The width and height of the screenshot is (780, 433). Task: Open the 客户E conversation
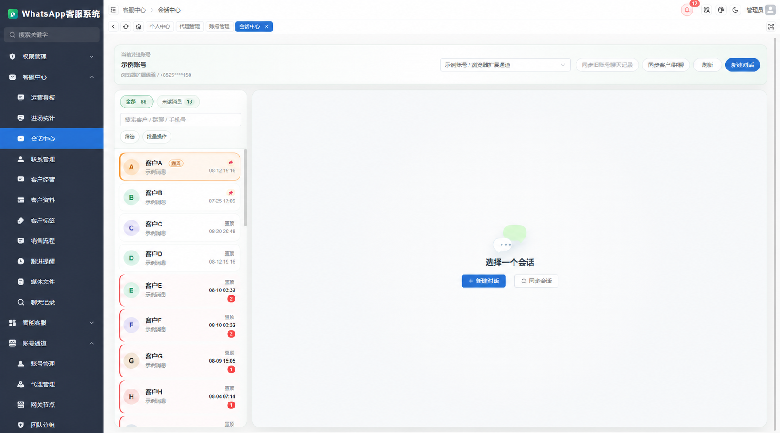click(179, 290)
